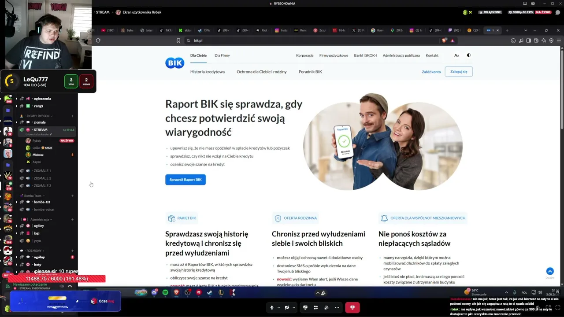Click the Załóż konto link
The width and height of the screenshot is (564, 317).
tap(431, 72)
